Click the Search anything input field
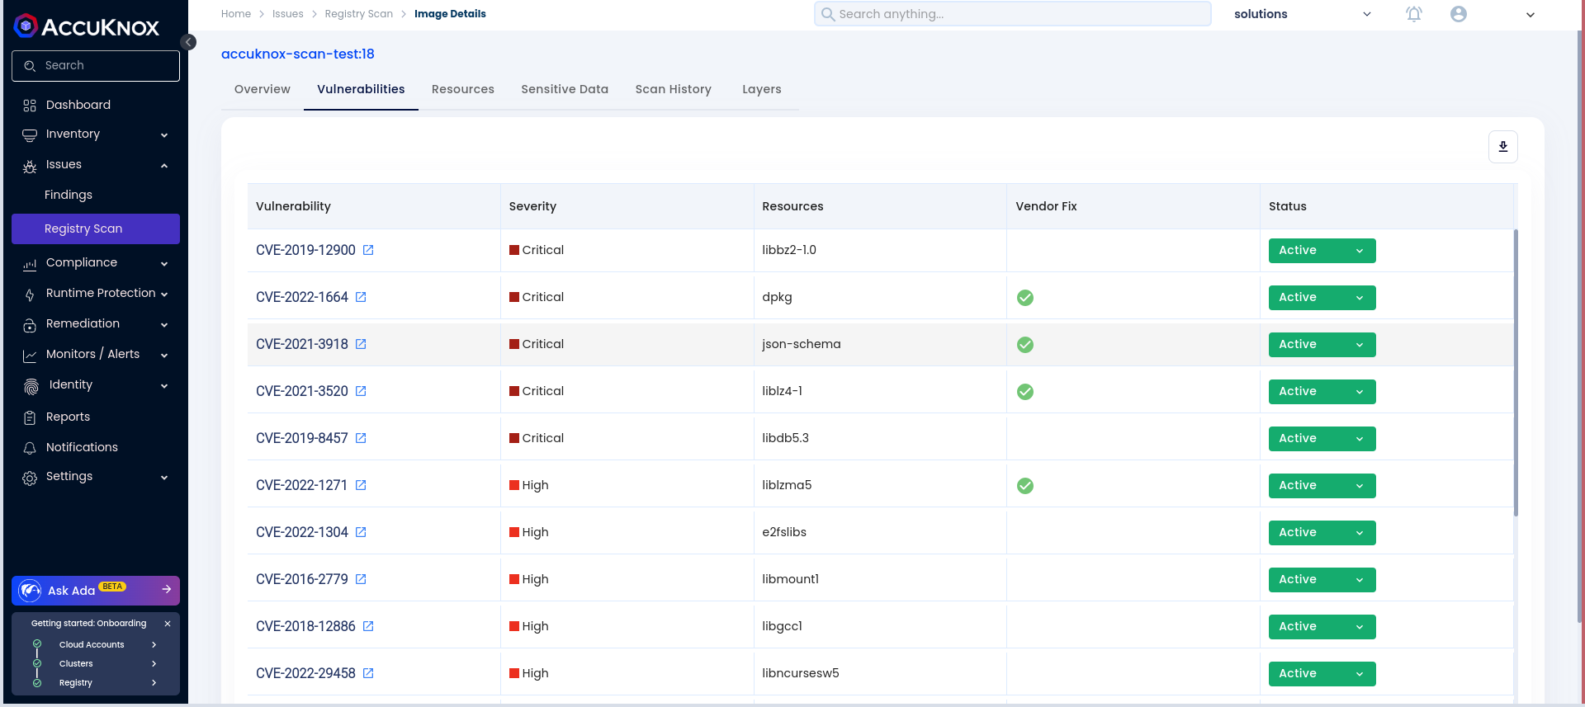The height and width of the screenshot is (707, 1585). (x=1013, y=14)
